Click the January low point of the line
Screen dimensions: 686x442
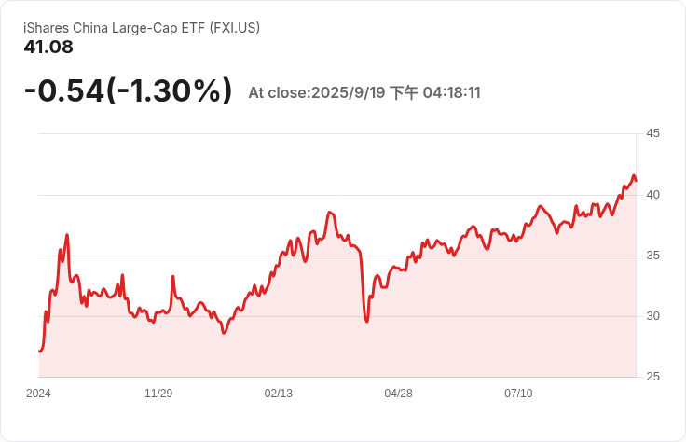tap(224, 333)
